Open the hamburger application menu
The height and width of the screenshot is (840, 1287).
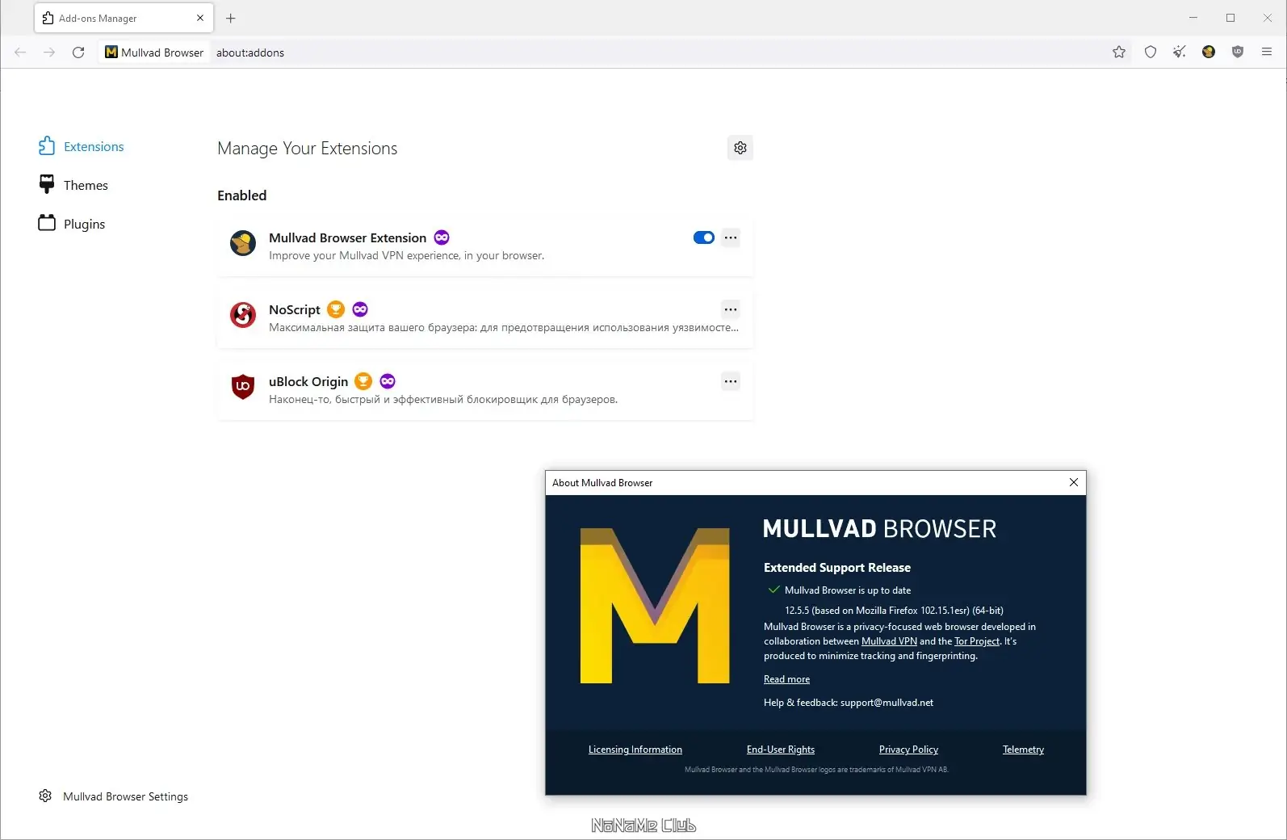(x=1267, y=52)
